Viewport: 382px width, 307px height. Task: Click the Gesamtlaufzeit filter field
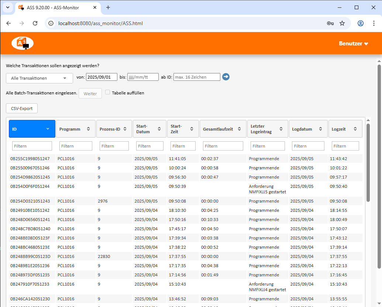pyautogui.click(x=223, y=146)
